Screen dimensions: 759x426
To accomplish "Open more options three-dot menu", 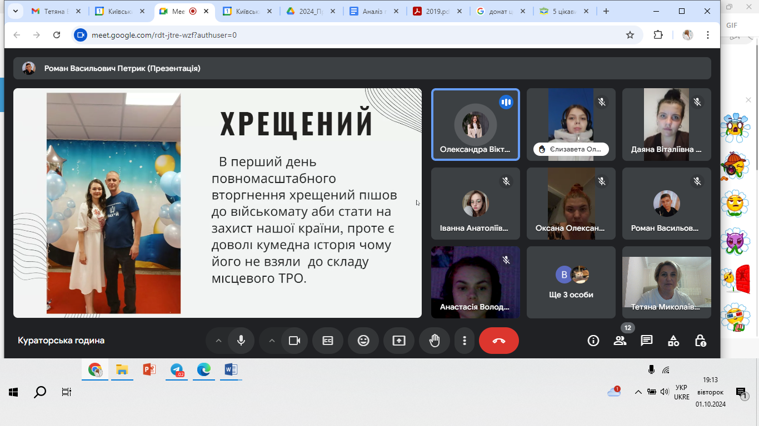I will click(x=464, y=341).
